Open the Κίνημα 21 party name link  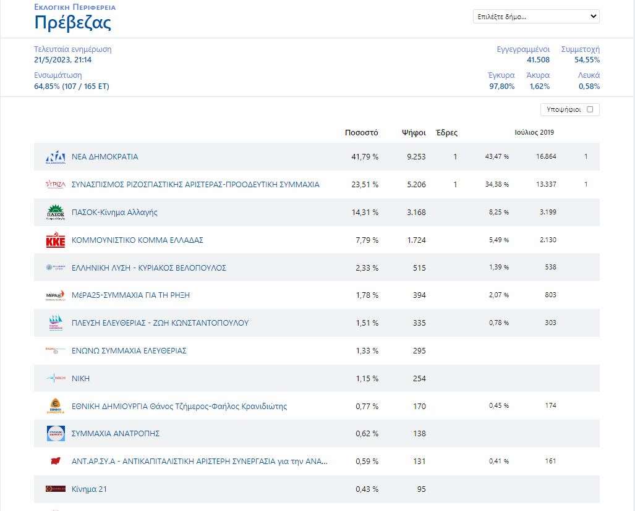(x=89, y=489)
